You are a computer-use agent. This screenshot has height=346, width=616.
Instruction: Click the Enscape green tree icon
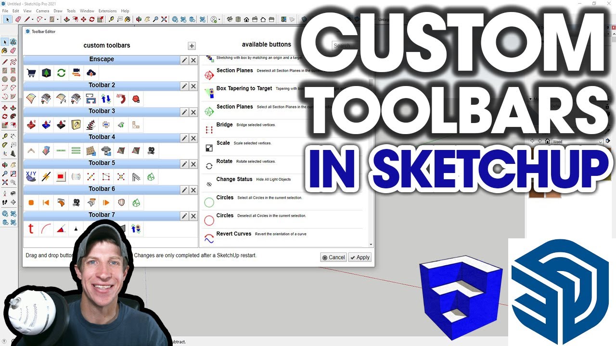46,73
